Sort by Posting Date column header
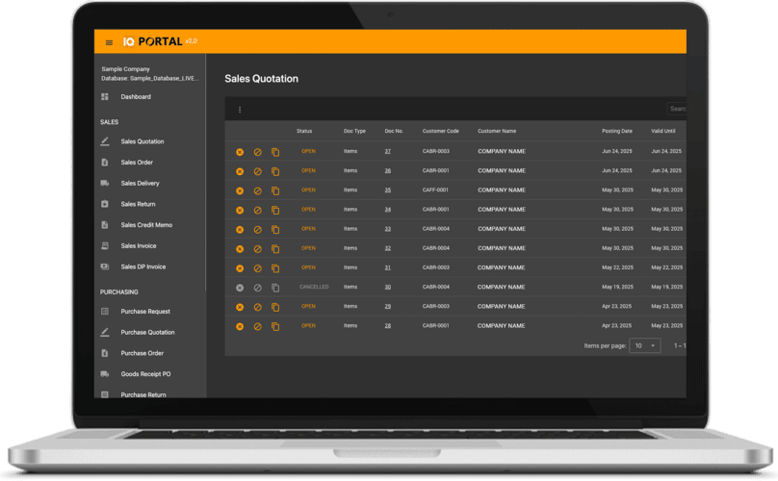The height and width of the screenshot is (481, 778). (617, 131)
